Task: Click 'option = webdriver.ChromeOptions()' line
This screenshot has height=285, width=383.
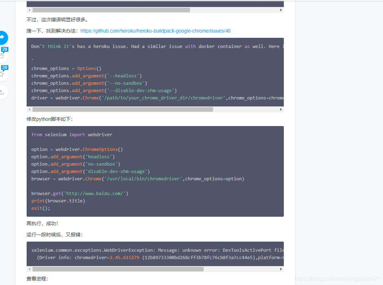Action: tap(77, 150)
